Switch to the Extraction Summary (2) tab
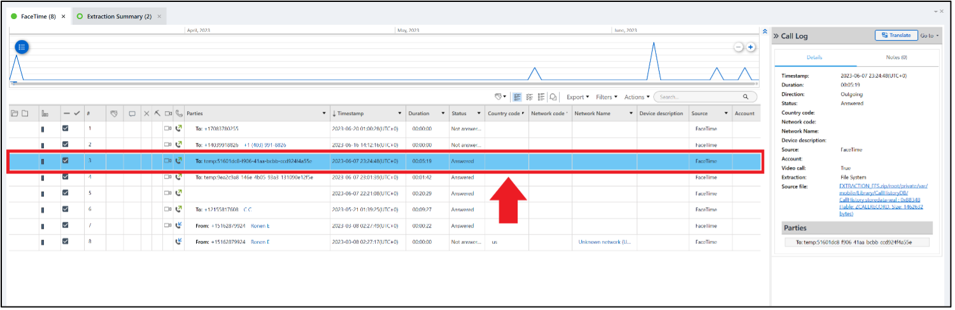The image size is (955, 310). [x=119, y=16]
